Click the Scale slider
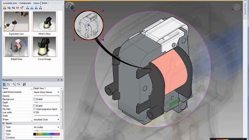Screen dimensions: 249x140 (46, 115)
